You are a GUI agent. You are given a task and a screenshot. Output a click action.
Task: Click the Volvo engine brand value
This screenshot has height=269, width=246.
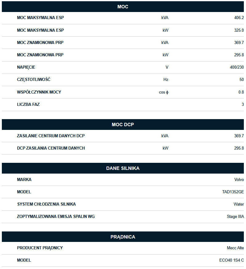coord(239,179)
